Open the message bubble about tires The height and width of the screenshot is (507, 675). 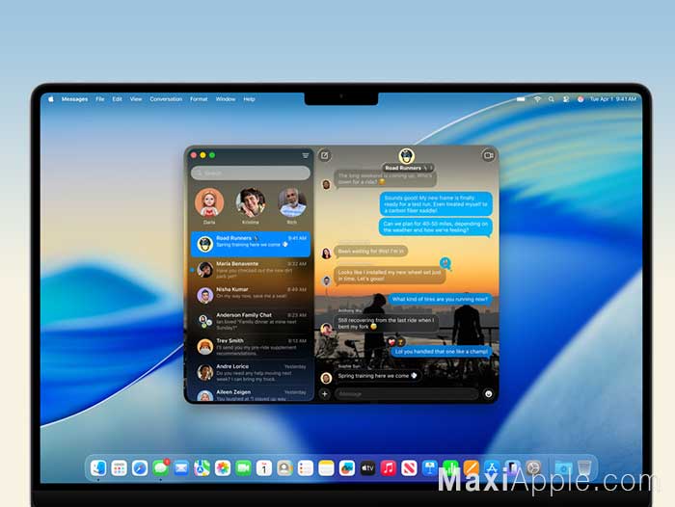pyautogui.click(x=440, y=299)
